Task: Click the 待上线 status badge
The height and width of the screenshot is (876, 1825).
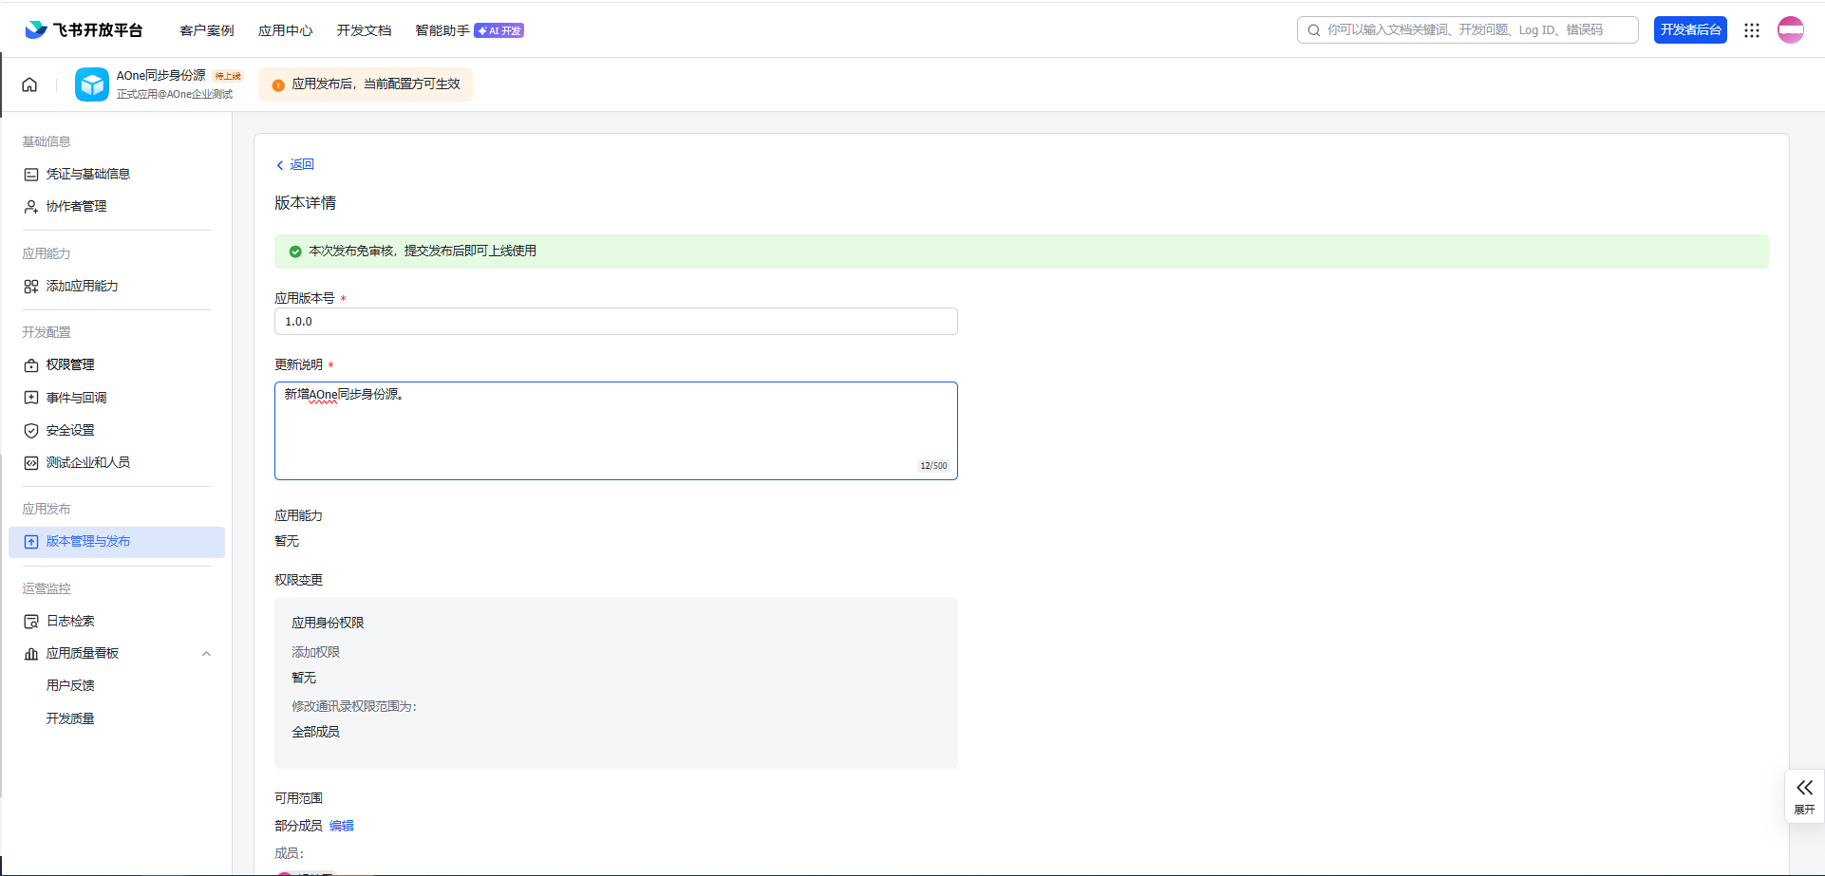Action: pyautogui.click(x=228, y=76)
